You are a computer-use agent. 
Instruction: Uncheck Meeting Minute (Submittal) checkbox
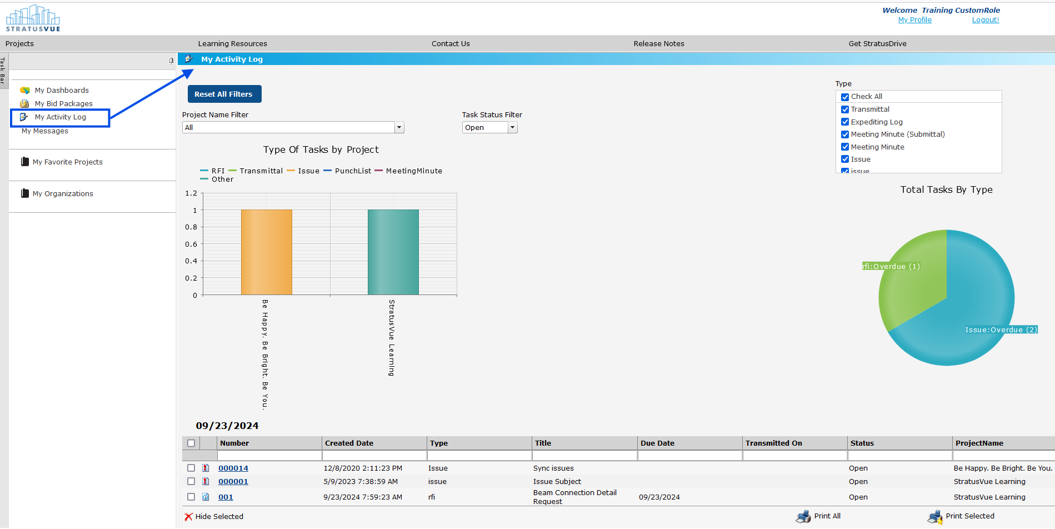click(x=845, y=134)
